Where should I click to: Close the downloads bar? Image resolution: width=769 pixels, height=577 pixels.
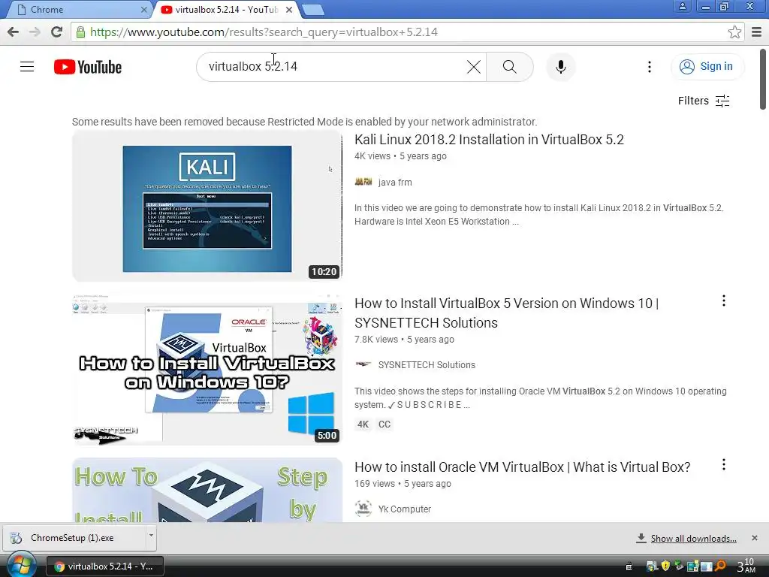754,538
